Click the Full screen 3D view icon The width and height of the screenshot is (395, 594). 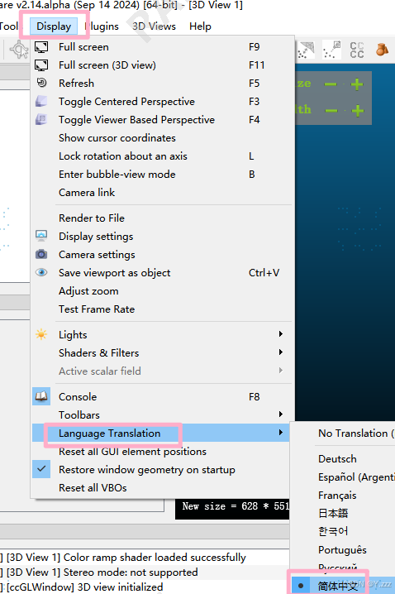pyautogui.click(x=41, y=65)
